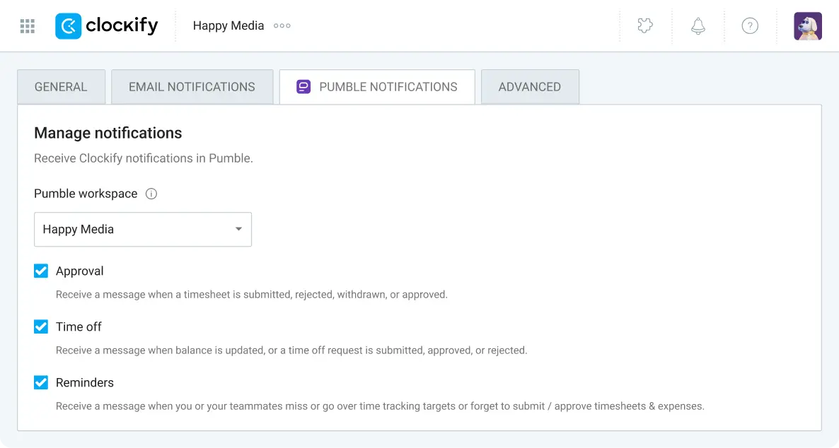
Task: Click the Pumble workspace label
Action: [x=86, y=194]
